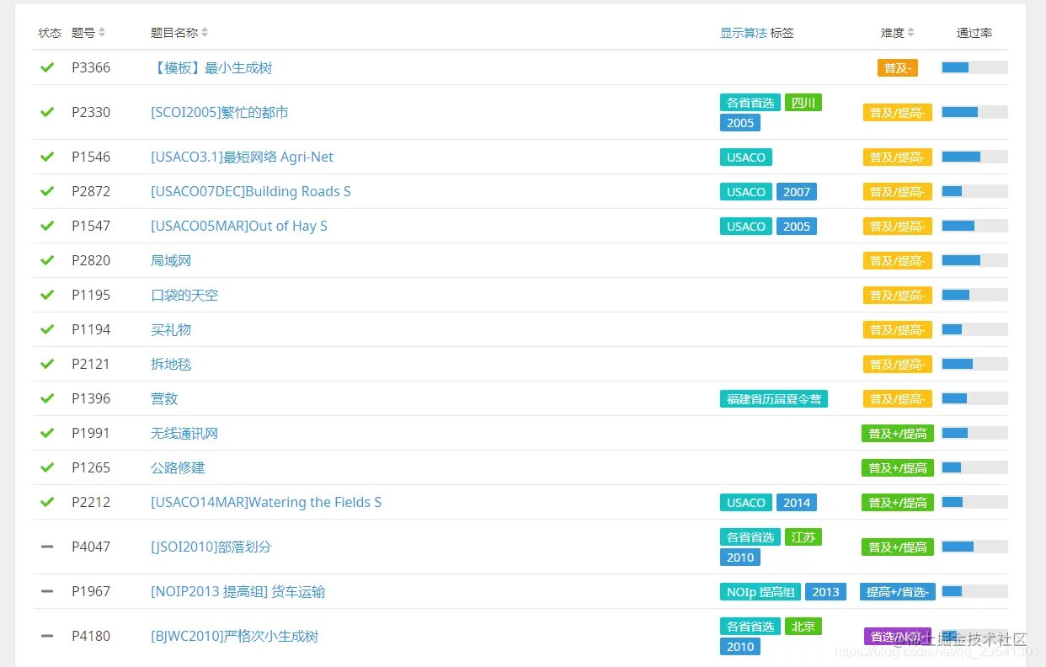Click the green checkmark for P1546
Image resolution: width=1046 pixels, height=667 pixels.
click(47, 157)
